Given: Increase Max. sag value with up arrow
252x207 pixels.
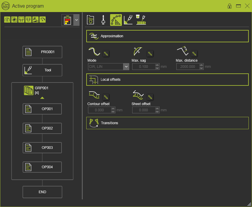Looking at the screenshot, I should [x=157, y=65].
